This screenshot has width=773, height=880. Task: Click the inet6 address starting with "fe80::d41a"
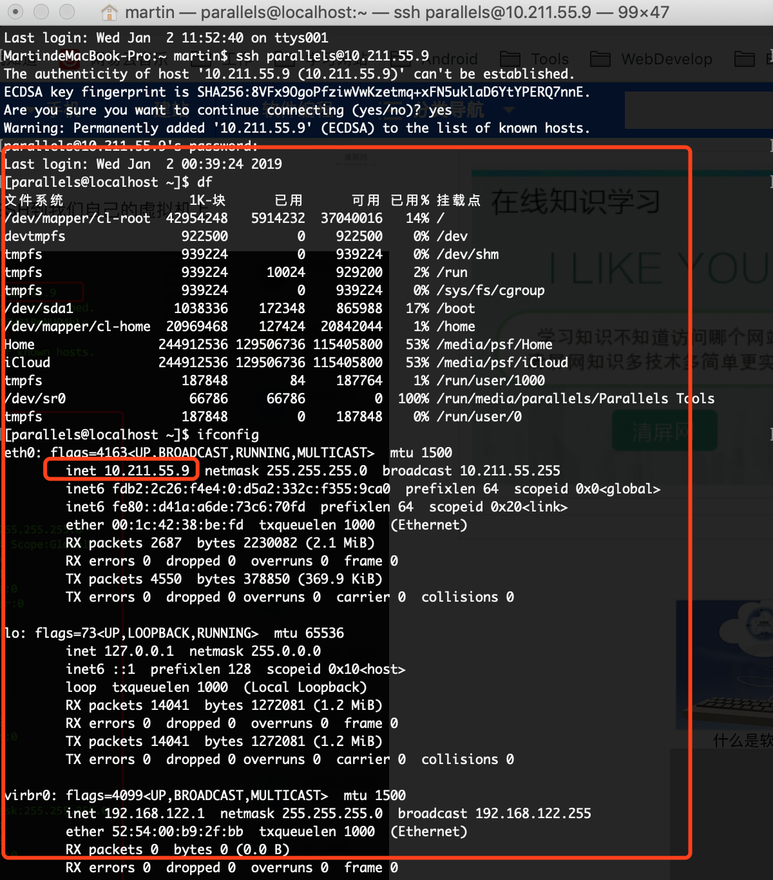pyautogui.click(x=209, y=507)
